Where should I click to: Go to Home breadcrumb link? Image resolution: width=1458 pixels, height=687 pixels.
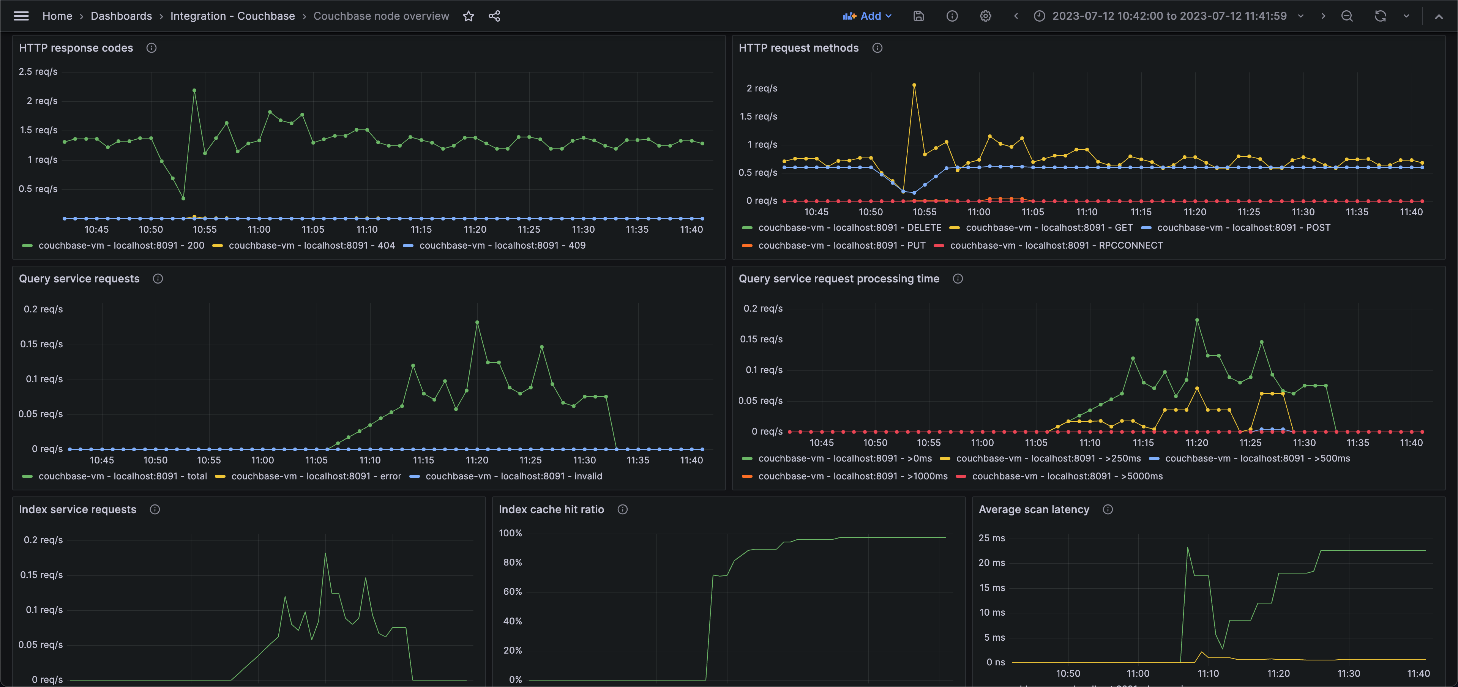(57, 16)
